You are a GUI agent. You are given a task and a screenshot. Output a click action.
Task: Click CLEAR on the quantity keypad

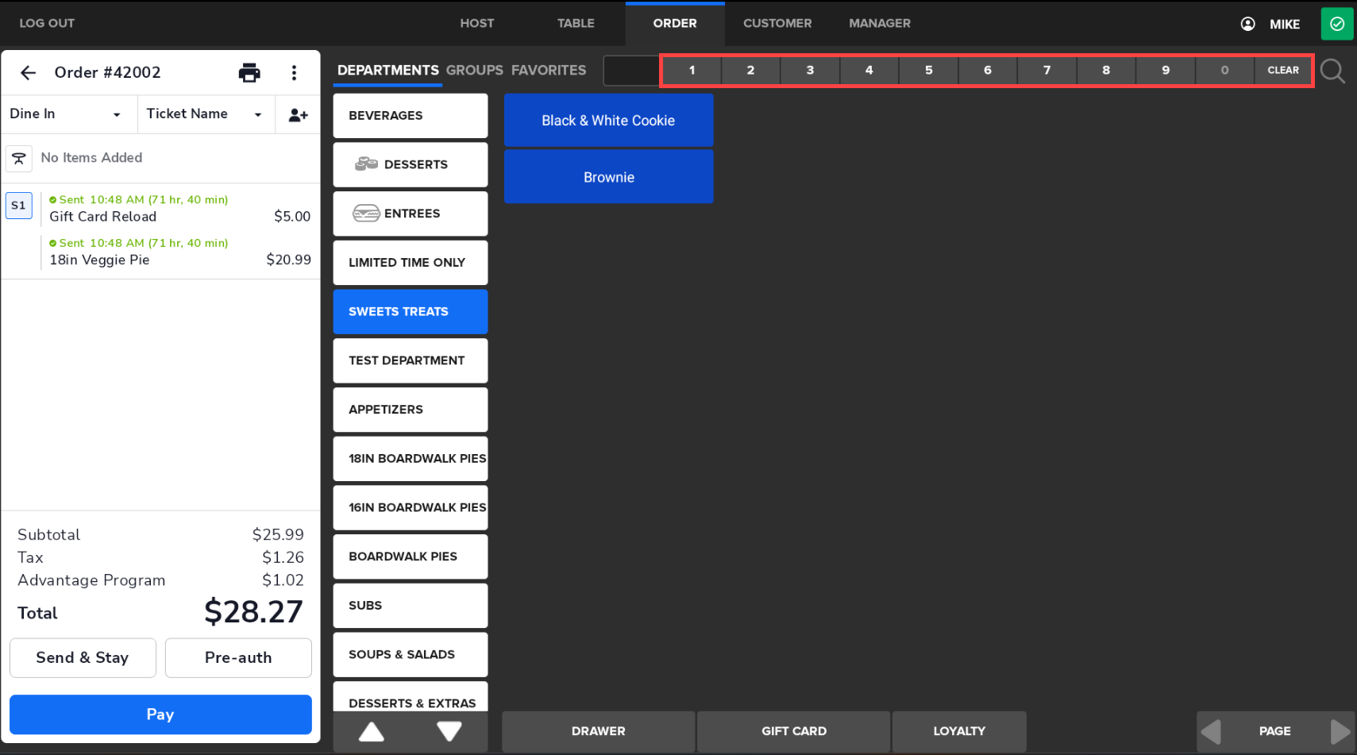pos(1283,71)
